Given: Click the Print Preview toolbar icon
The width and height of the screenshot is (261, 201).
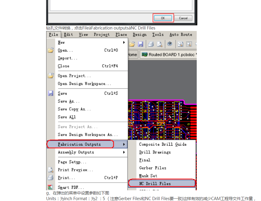Looking at the screenshot, I should (160, 44).
